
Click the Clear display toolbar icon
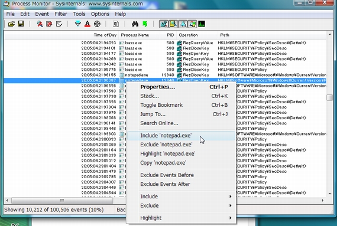pos(59,24)
